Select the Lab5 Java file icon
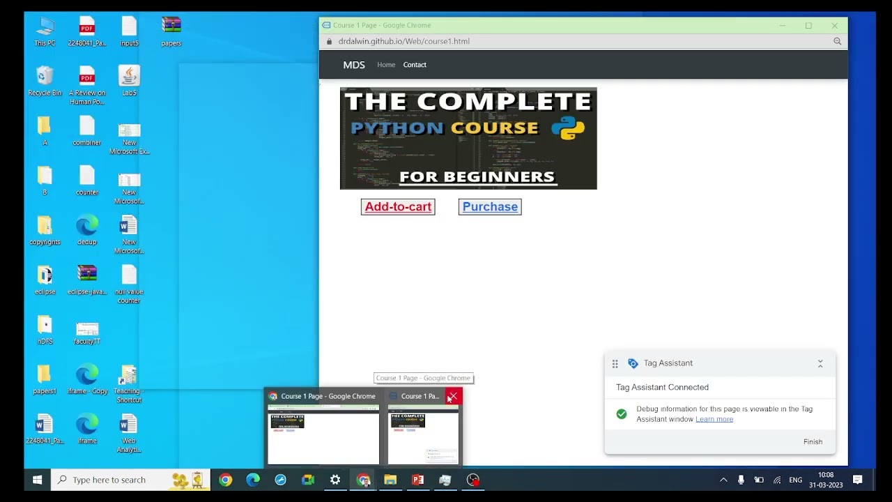Screen dimensions: 892x502 pyautogui.click(x=129, y=81)
